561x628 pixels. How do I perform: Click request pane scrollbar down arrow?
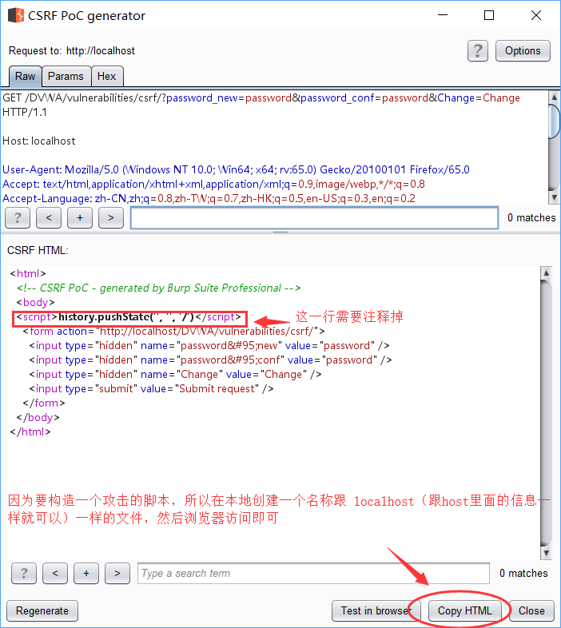(554, 197)
